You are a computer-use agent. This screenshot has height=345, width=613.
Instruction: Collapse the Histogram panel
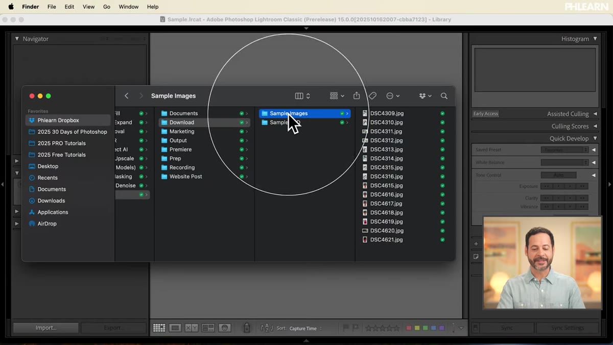[595, 39]
